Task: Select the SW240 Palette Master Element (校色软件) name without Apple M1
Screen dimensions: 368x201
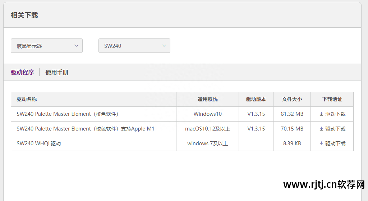Action: (68, 114)
